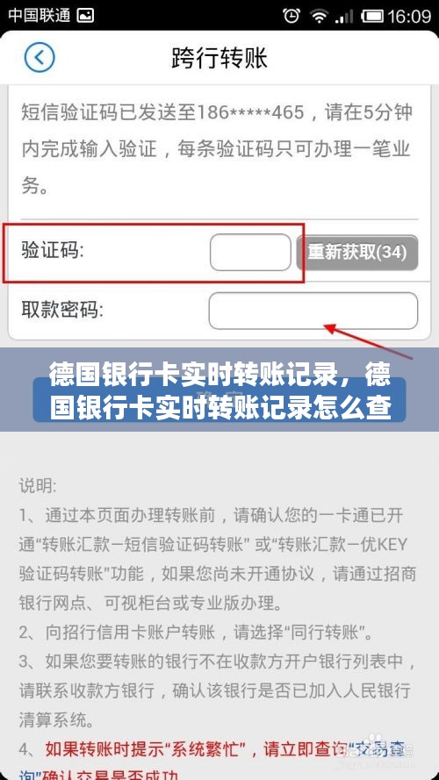439x780 pixels.
Task: Tap the cellular signal strength icon
Action: (x=345, y=16)
